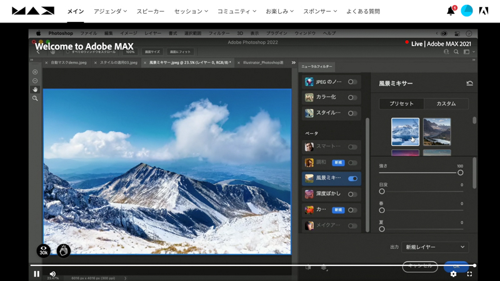Image resolution: width=500 pixels, height=281 pixels.
Task: Pause the video playback
Action: 37,274
